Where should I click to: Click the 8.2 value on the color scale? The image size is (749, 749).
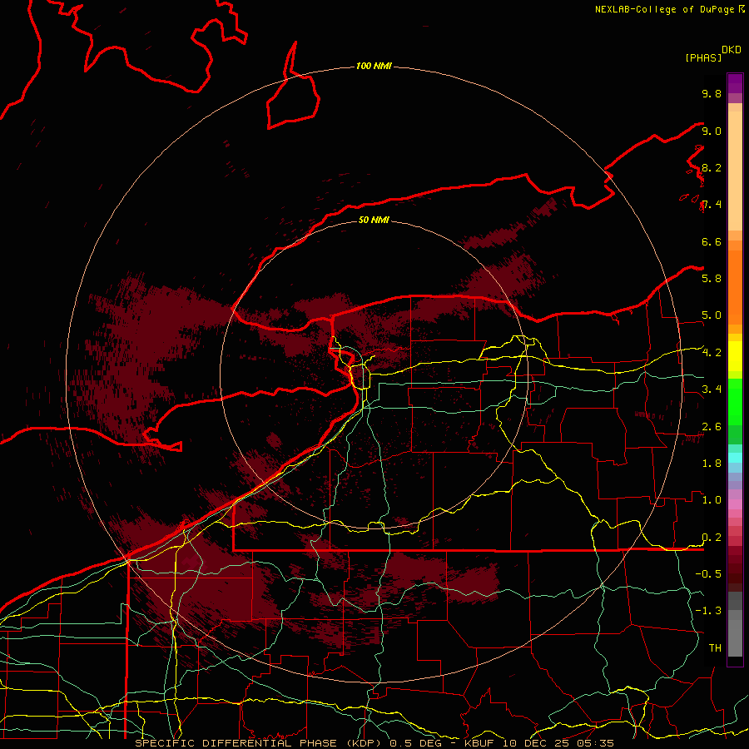click(x=712, y=167)
